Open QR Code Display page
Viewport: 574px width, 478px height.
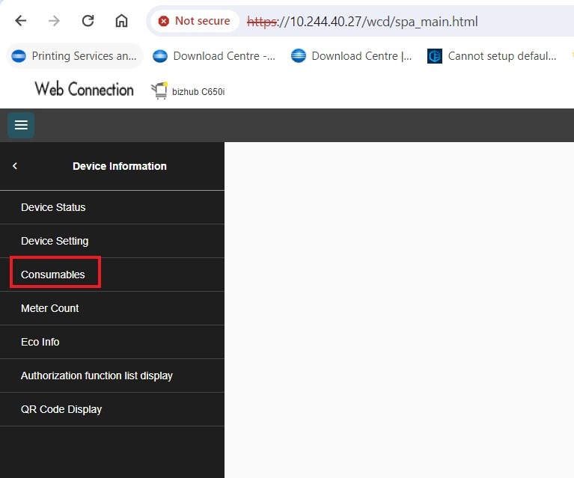[61, 409]
